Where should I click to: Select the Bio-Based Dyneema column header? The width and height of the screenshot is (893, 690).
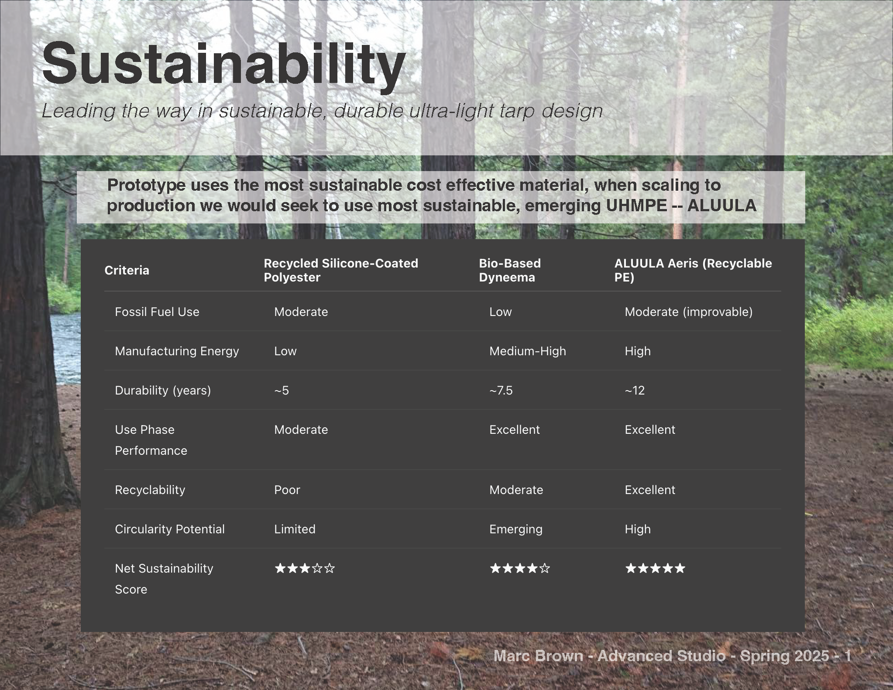click(x=509, y=270)
